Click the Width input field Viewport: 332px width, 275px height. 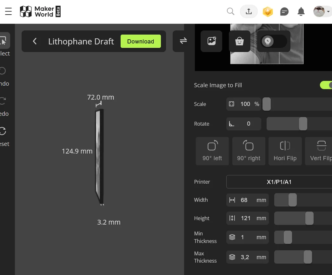coord(248,200)
